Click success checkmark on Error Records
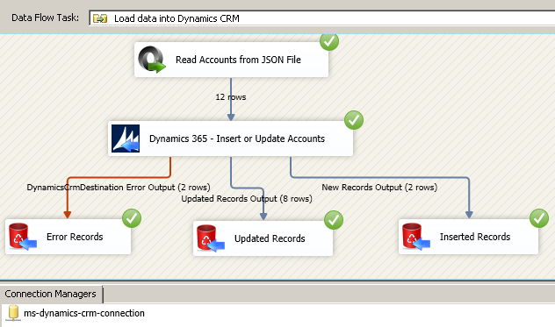 [x=132, y=218]
